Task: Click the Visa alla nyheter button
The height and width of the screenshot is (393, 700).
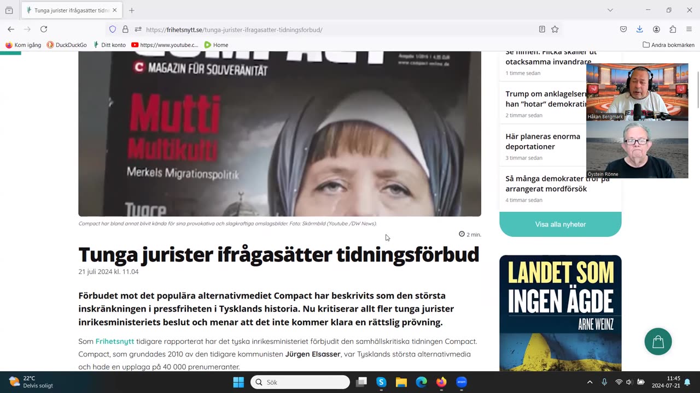Action: pos(560,224)
